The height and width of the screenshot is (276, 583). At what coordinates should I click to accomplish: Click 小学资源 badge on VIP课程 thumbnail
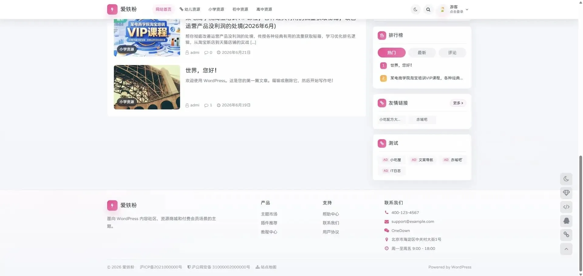coord(127,49)
